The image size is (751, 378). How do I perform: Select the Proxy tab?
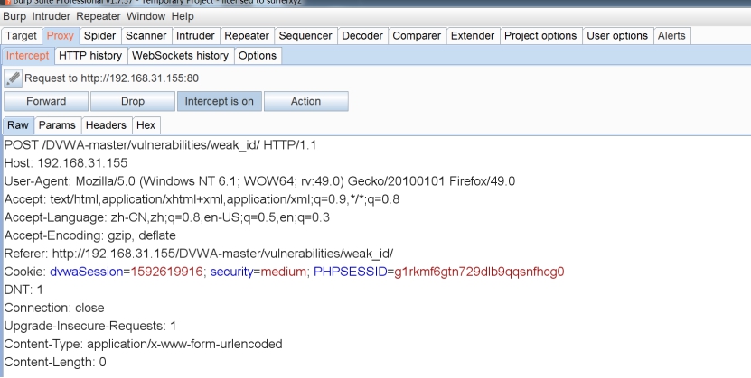[x=61, y=36]
